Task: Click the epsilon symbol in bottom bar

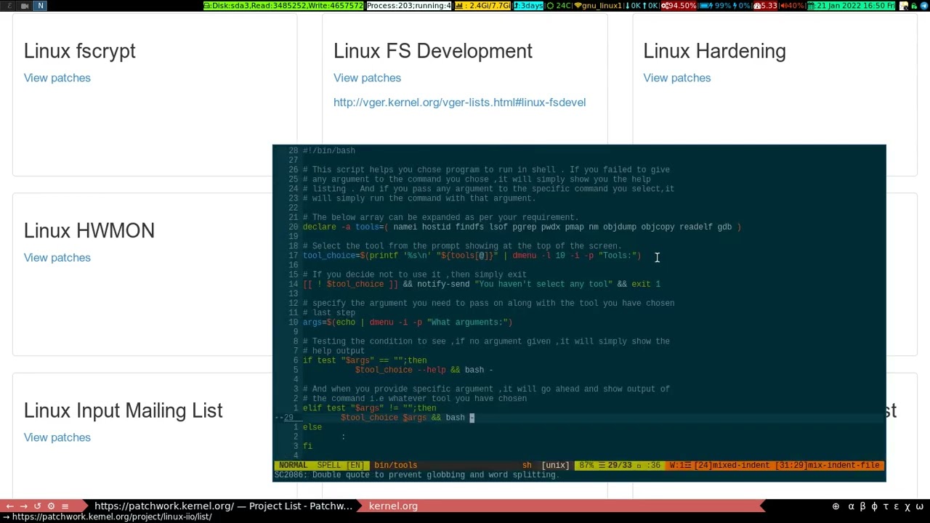Action: tap(896, 506)
